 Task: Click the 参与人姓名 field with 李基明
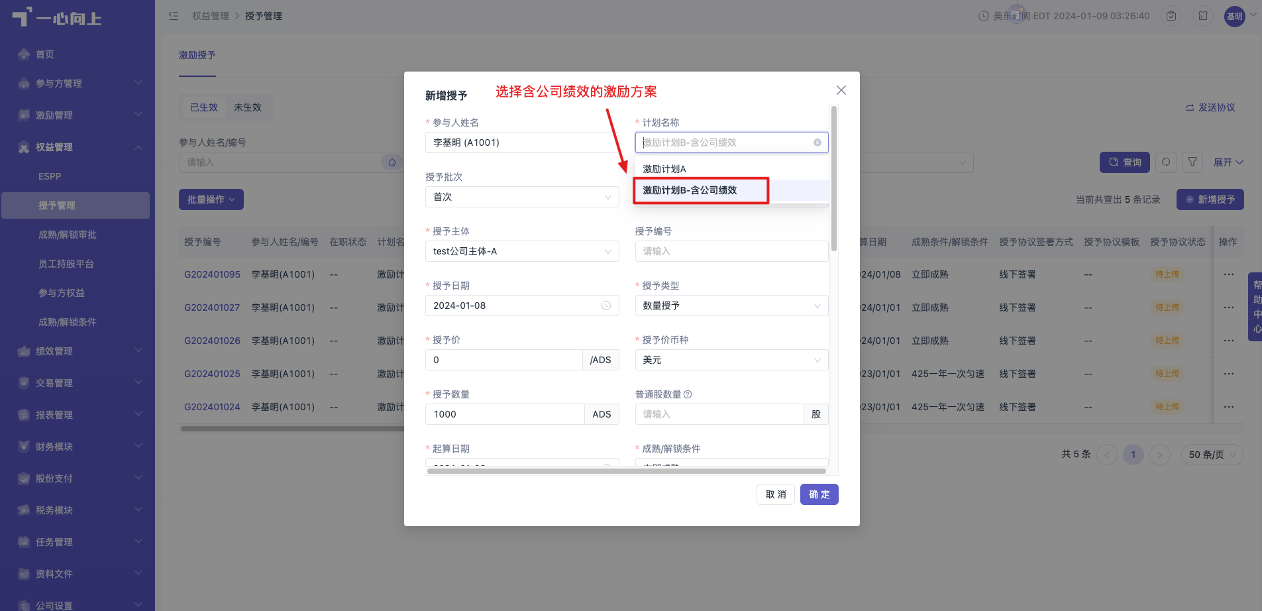point(522,142)
